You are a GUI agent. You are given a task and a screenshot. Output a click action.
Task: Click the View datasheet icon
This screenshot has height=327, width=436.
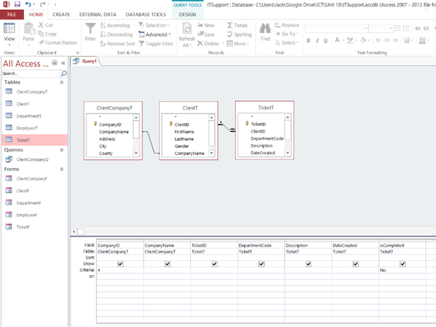[9, 28]
